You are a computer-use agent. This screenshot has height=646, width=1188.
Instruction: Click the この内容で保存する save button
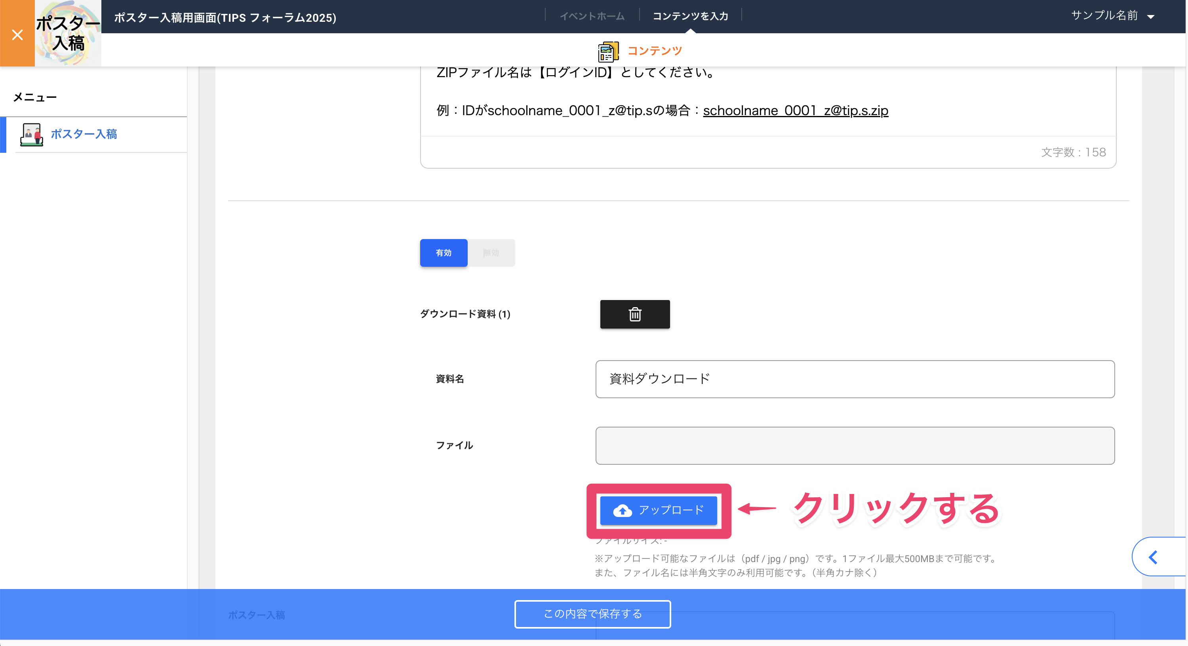pos(592,614)
